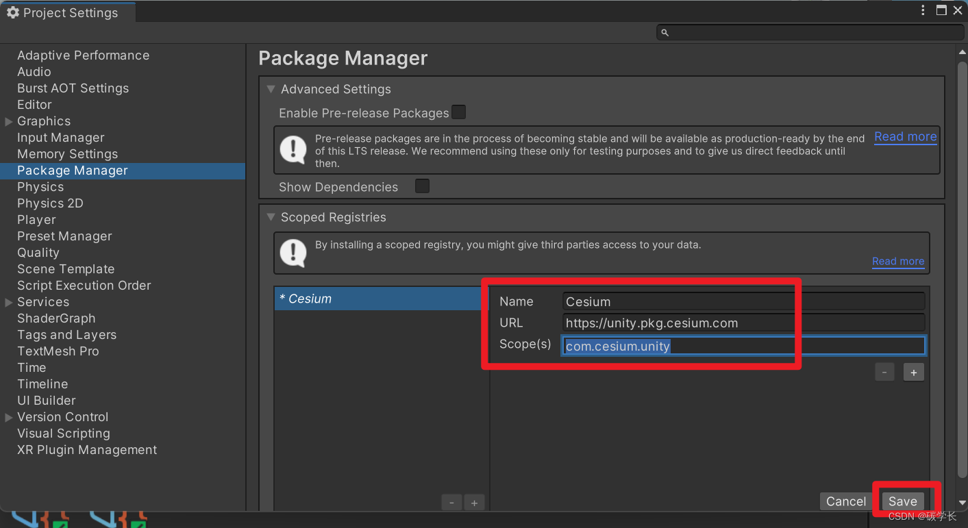Open Burst AOT Settings
968x528 pixels.
[73, 88]
